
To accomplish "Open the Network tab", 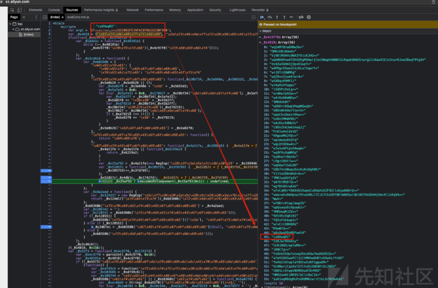I will pyautogui.click(x=132, y=10).
